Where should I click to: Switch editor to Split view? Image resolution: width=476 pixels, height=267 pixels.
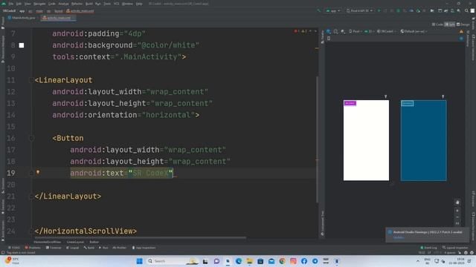tap(449, 24)
